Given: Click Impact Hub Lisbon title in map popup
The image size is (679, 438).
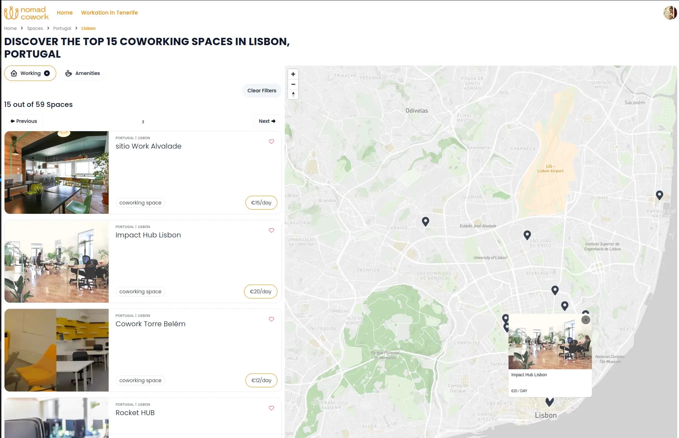Looking at the screenshot, I should coord(529,375).
